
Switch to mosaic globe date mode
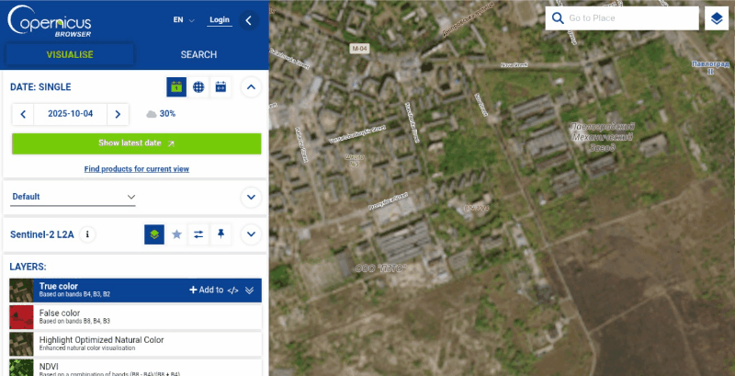tap(198, 87)
